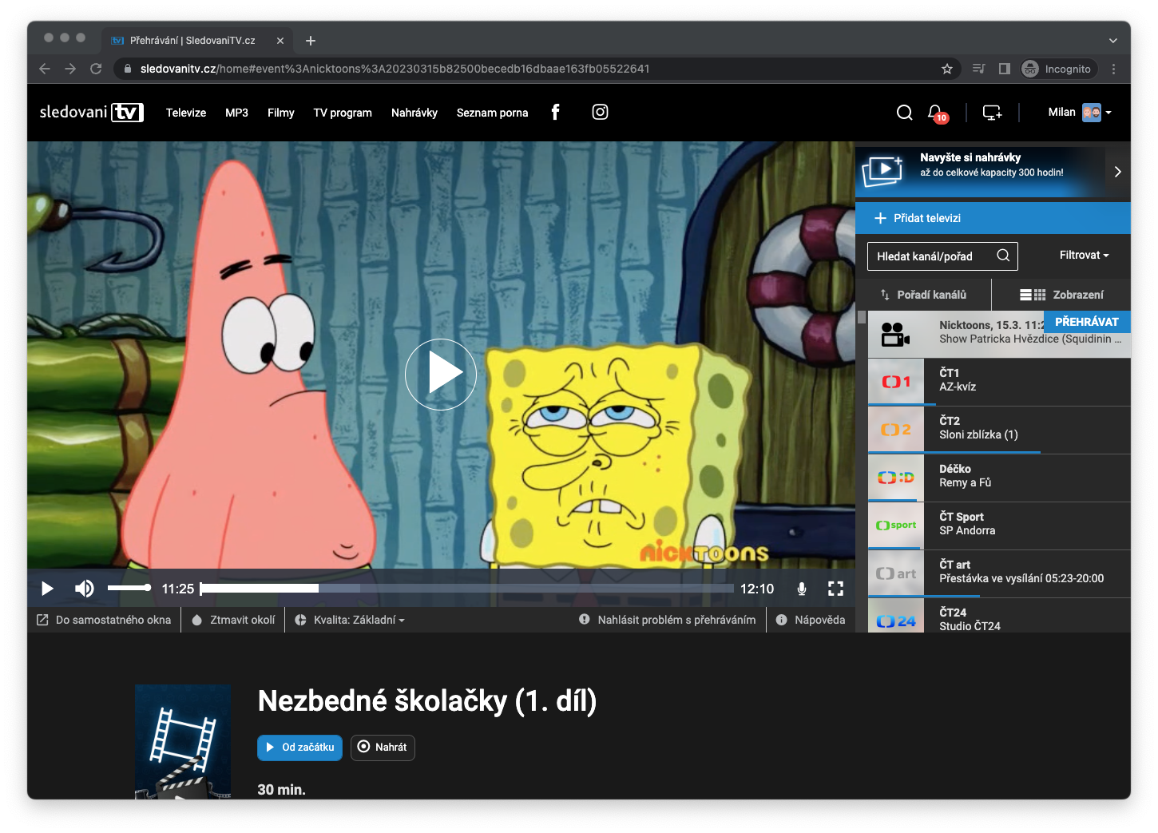This screenshot has height=833, width=1158.
Task: Click Sloni zblízka (1) program text
Action: (x=978, y=434)
